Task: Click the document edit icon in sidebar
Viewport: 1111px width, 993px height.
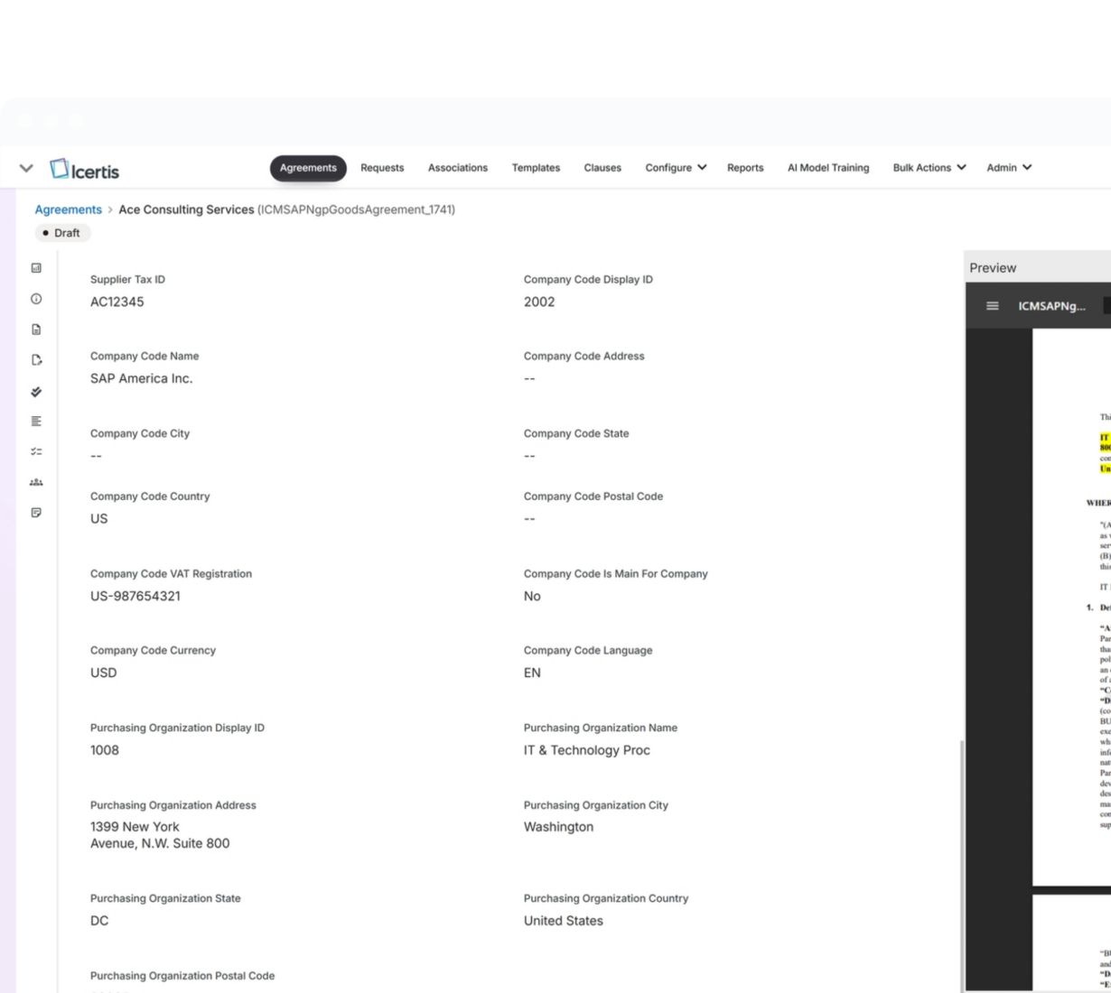Action: coord(36,360)
